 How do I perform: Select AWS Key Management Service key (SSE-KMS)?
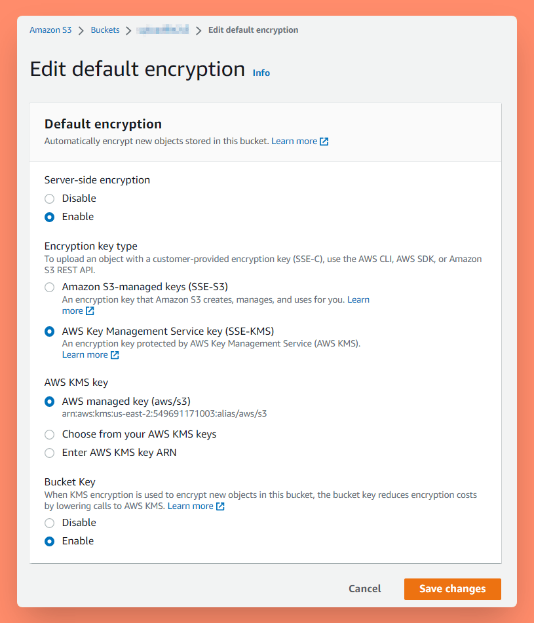(49, 331)
